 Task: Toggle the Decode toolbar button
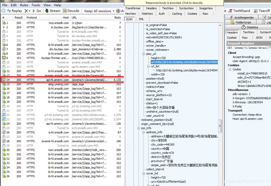click(x=71, y=11)
